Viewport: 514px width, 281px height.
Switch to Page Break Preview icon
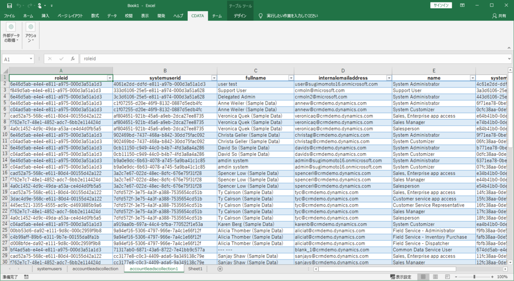pos(447,277)
